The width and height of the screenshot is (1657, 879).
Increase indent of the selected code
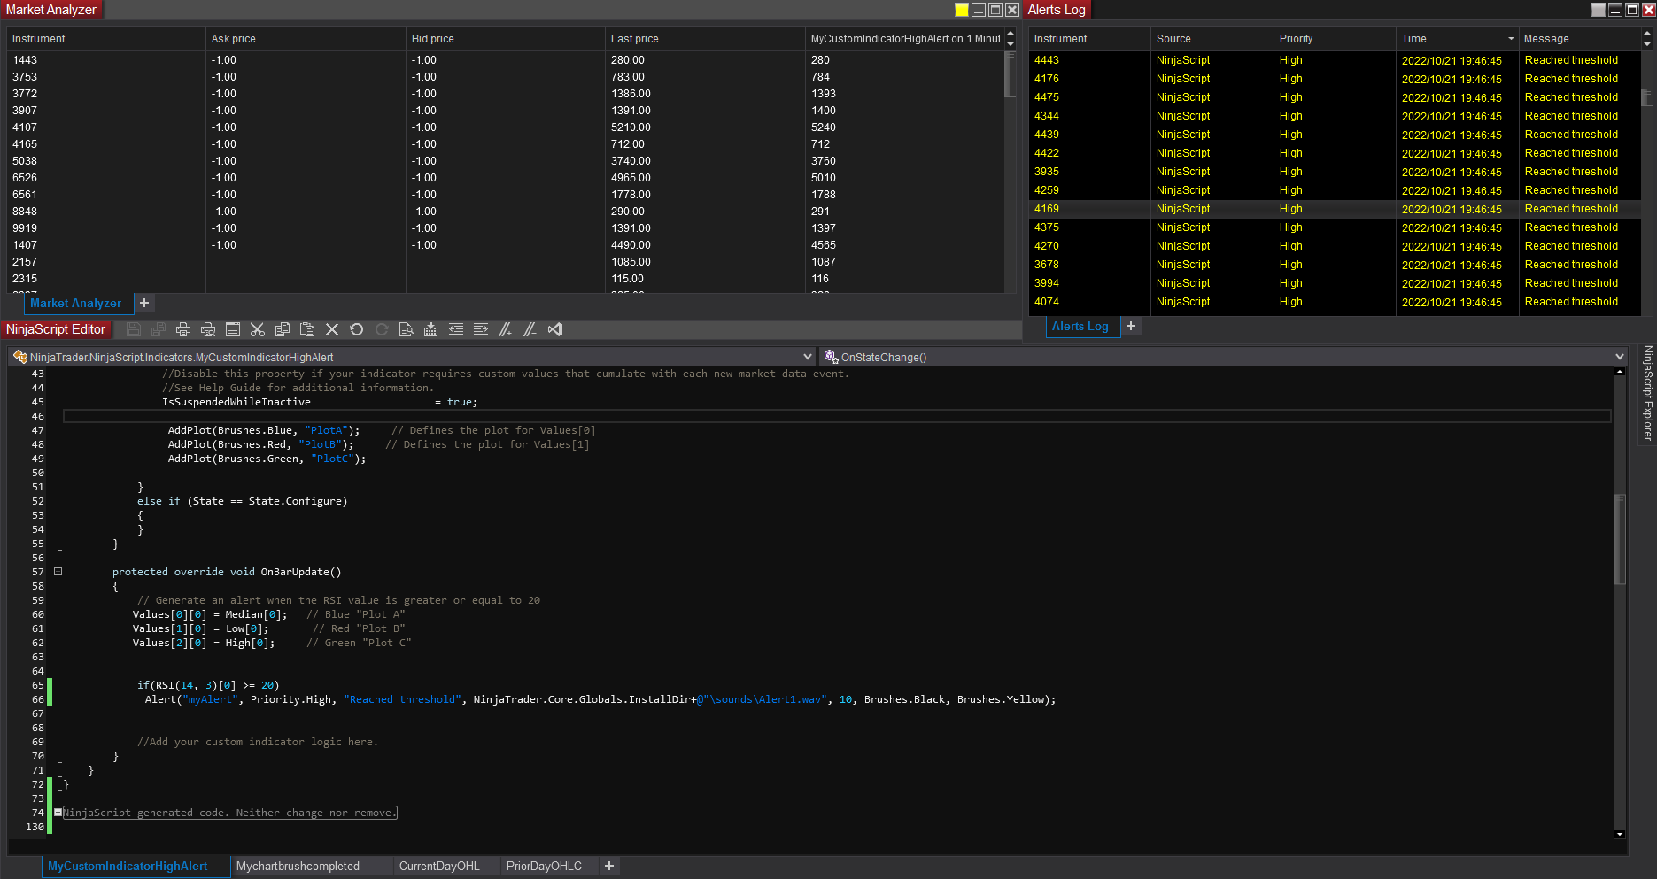pyautogui.click(x=481, y=329)
